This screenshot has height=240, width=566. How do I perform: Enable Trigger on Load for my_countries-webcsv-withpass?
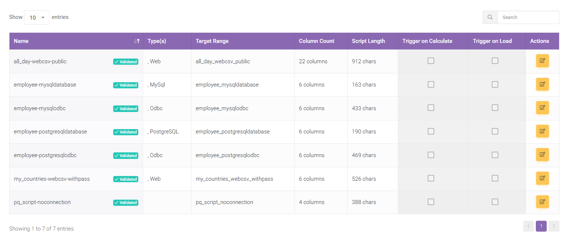pos(495,178)
